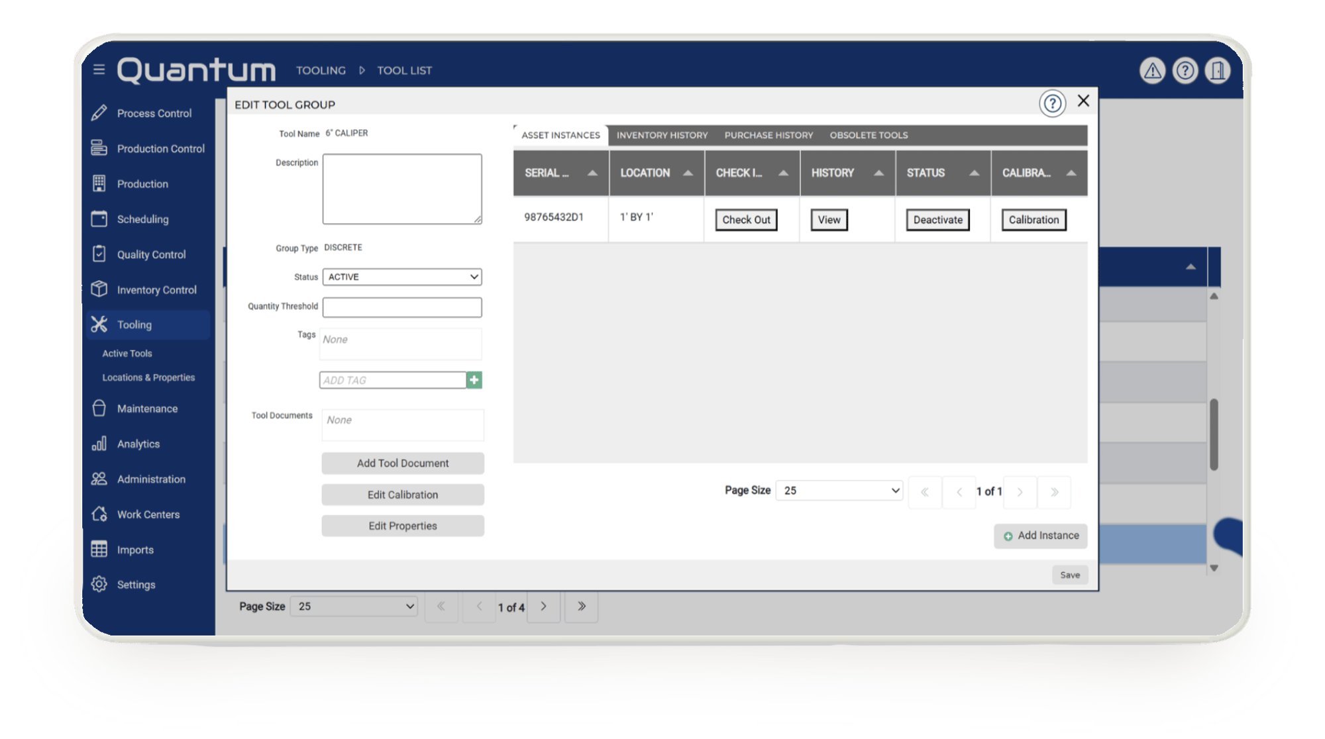Click the Settings gear icon
This screenshot has height=739, width=1325.
tap(99, 584)
